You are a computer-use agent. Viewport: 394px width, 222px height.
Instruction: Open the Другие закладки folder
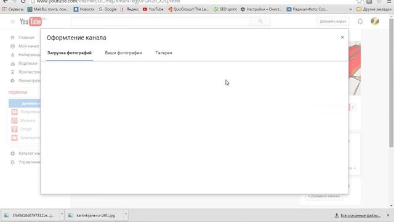[374, 9]
